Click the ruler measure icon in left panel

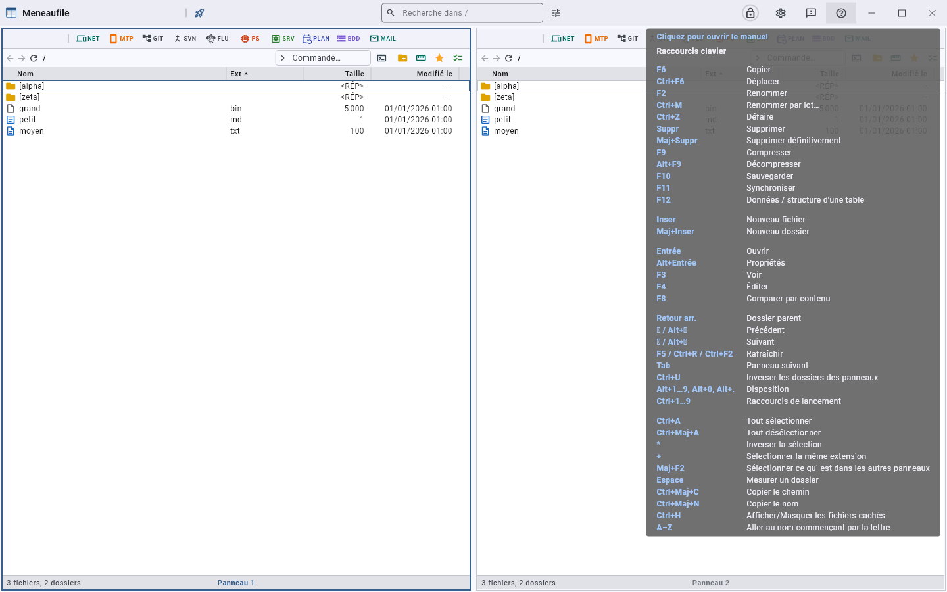(x=421, y=58)
